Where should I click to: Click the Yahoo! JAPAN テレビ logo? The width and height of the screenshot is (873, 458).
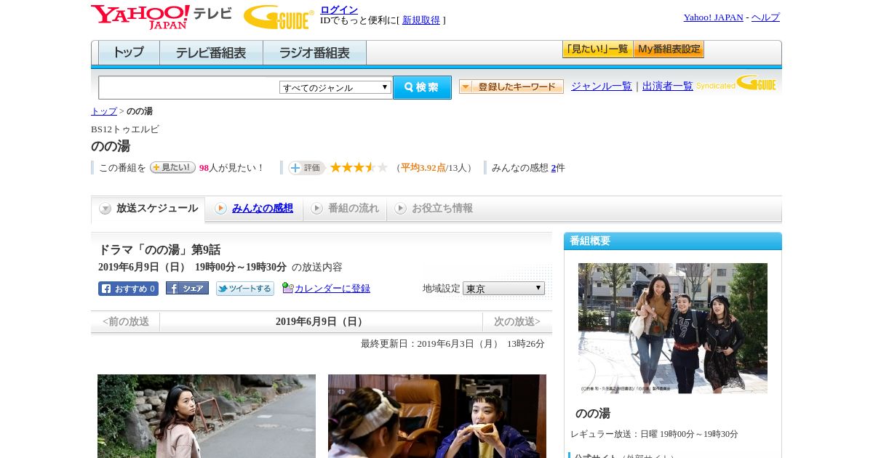point(162,17)
